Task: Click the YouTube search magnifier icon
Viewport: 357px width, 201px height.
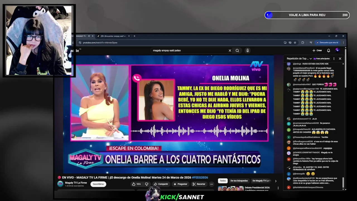Action: pos(237,51)
